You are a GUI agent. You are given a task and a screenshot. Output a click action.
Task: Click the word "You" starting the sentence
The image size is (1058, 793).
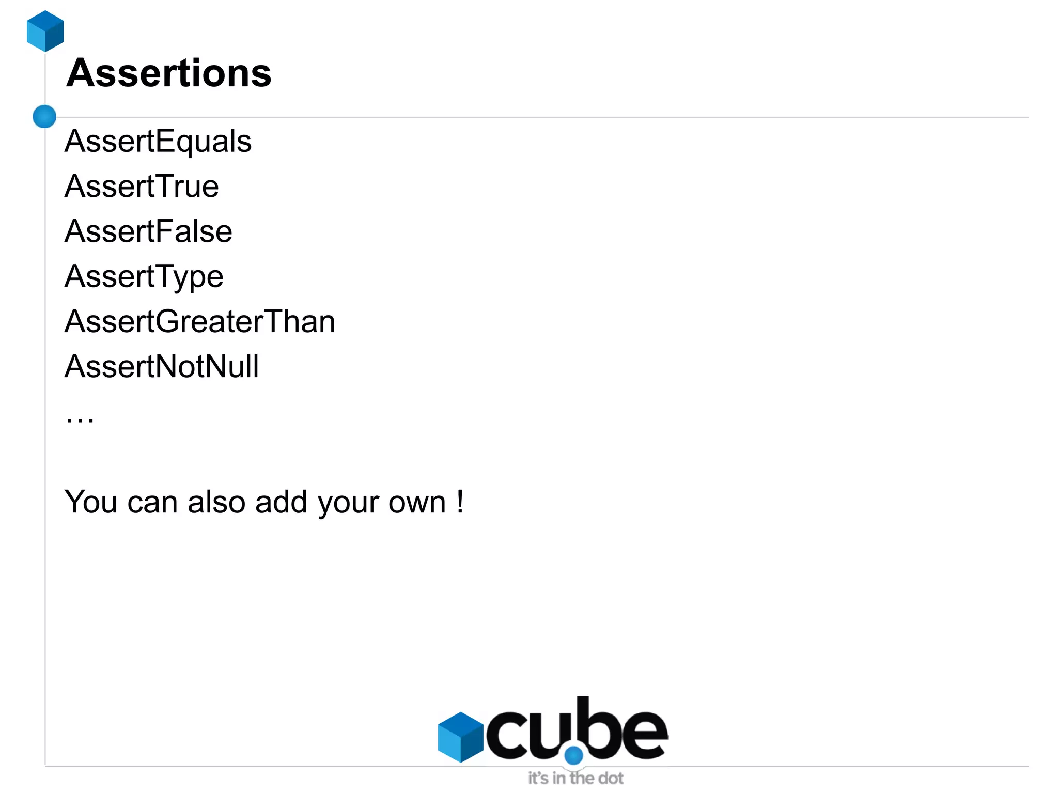tap(91, 502)
